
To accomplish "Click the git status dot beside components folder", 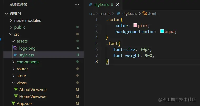I will [x=77, y=62].
